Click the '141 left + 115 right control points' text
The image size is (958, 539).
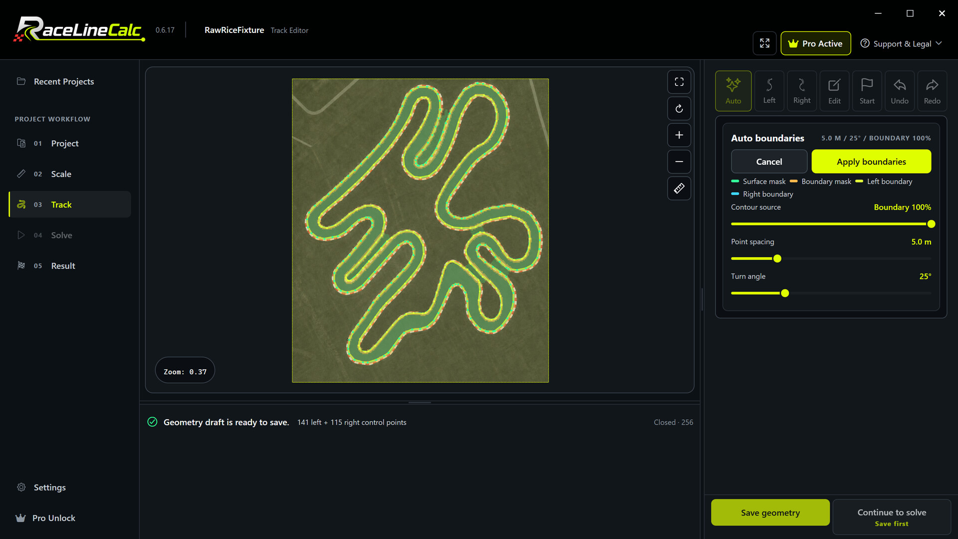tap(352, 422)
